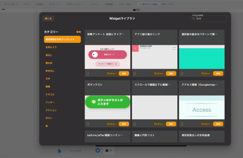The image size is (243, 158).
Task: Focus the Widget検索 search field
Action: point(209,19)
